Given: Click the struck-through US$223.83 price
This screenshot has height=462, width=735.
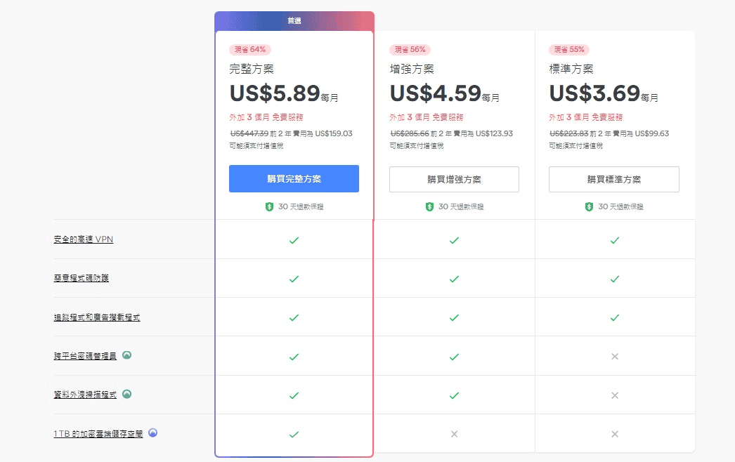Looking at the screenshot, I should 568,133.
